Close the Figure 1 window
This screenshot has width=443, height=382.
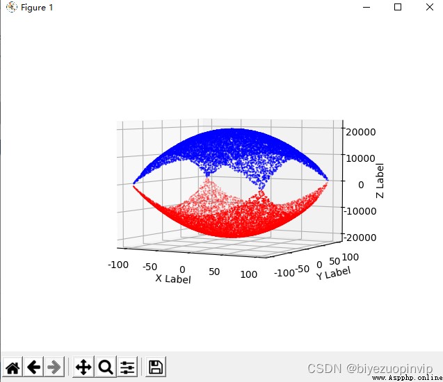click(430, 7)
